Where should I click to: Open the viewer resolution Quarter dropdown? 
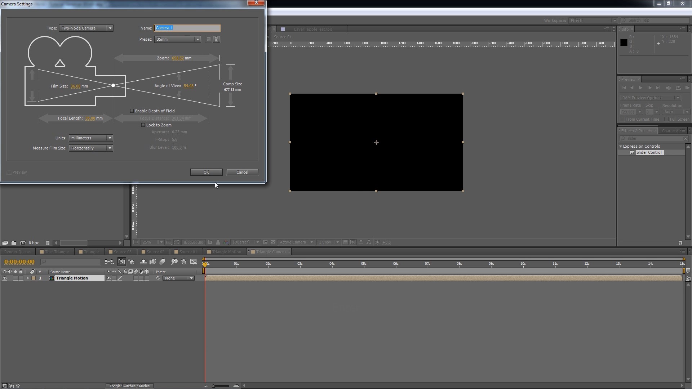246,242
